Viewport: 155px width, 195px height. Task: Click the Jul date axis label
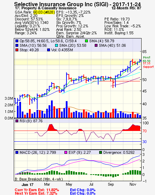[x=91, y=184]
